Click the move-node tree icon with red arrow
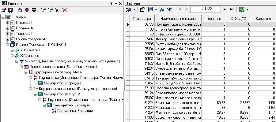Screen dimensions: 276x122 click(x=43, y=10)
